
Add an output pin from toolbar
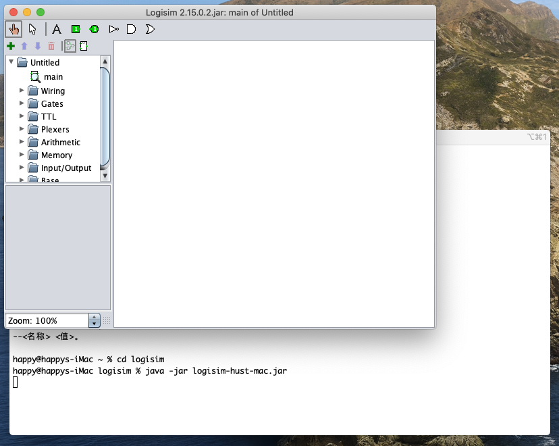click(x=94, y=29)
